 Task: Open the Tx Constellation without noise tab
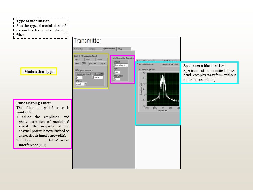[x=149, y=61]
